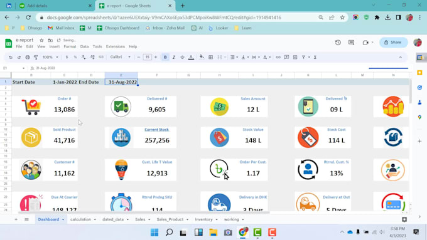Move document using folder icon
This screenshot has height=240, width=427.
pos(50,40)
